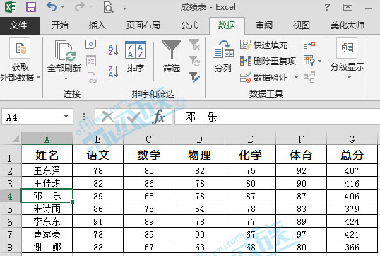Click the 分列 text to columns icon
The width and height of the screenshot is (380, 256).
click(223, 57)
